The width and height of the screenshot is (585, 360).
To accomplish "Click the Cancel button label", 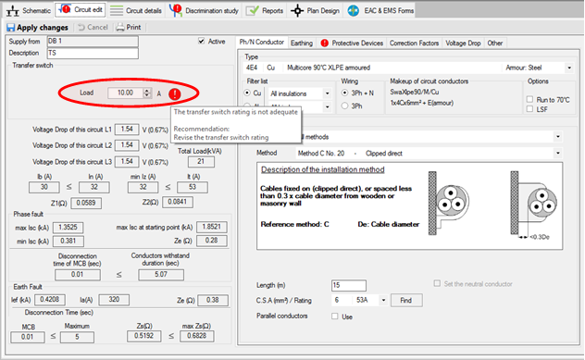I will (97, 27).
